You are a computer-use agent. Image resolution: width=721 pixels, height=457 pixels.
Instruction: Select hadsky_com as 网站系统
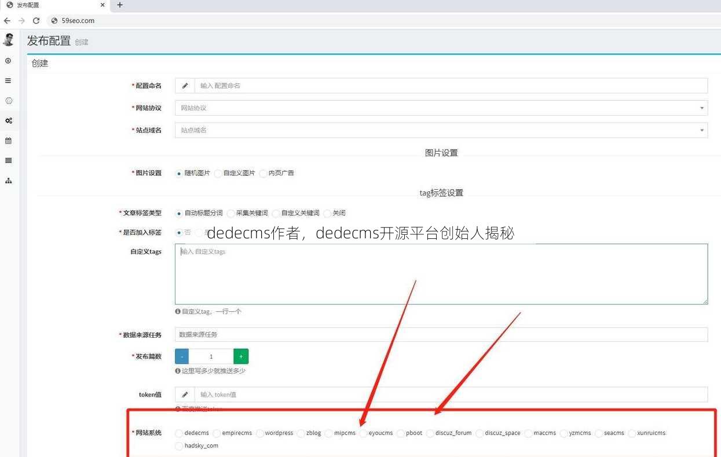(179, 446)
